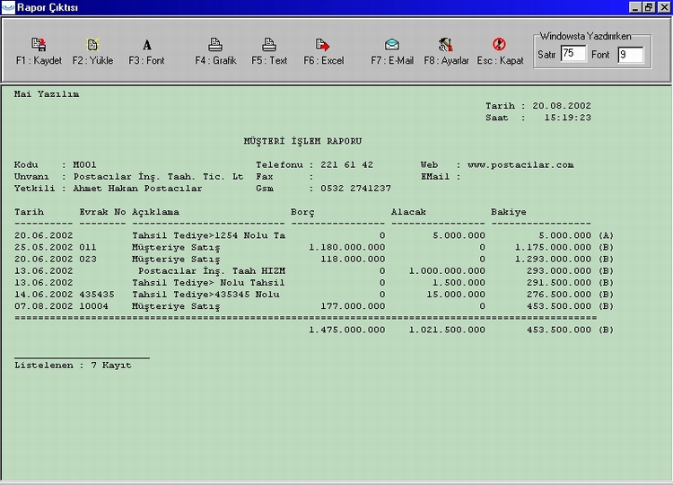Click Alacak amount 1.000.000.000
673x485 pixels.
(x=447, y=270)
